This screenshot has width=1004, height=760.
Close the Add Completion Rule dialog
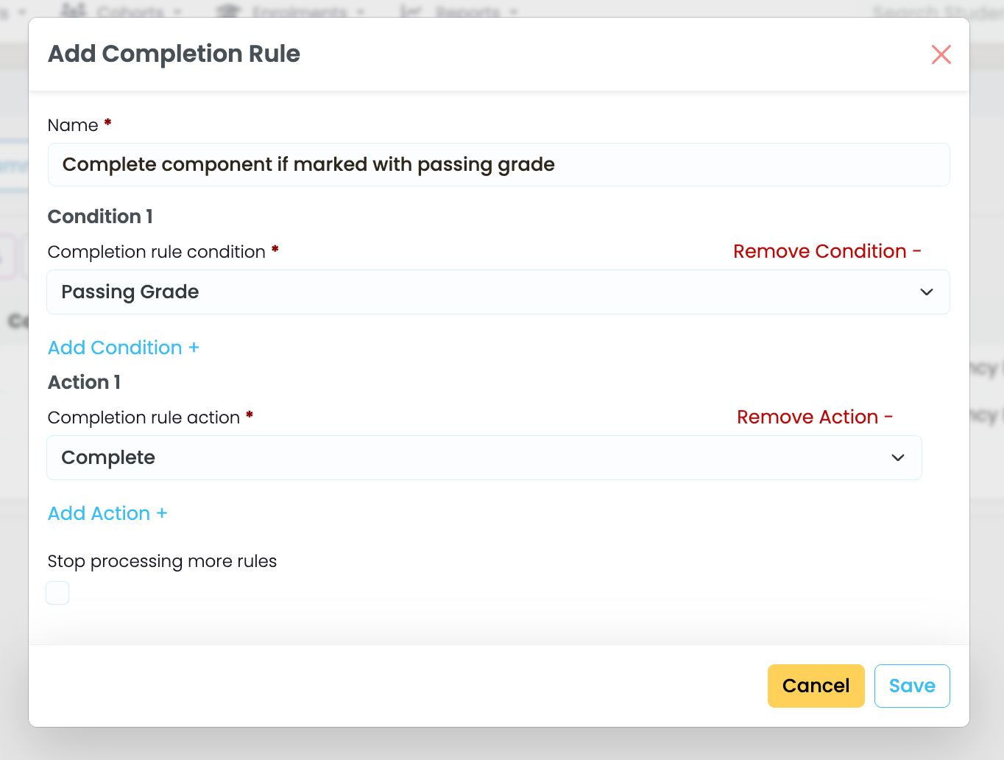pos(941,54)
